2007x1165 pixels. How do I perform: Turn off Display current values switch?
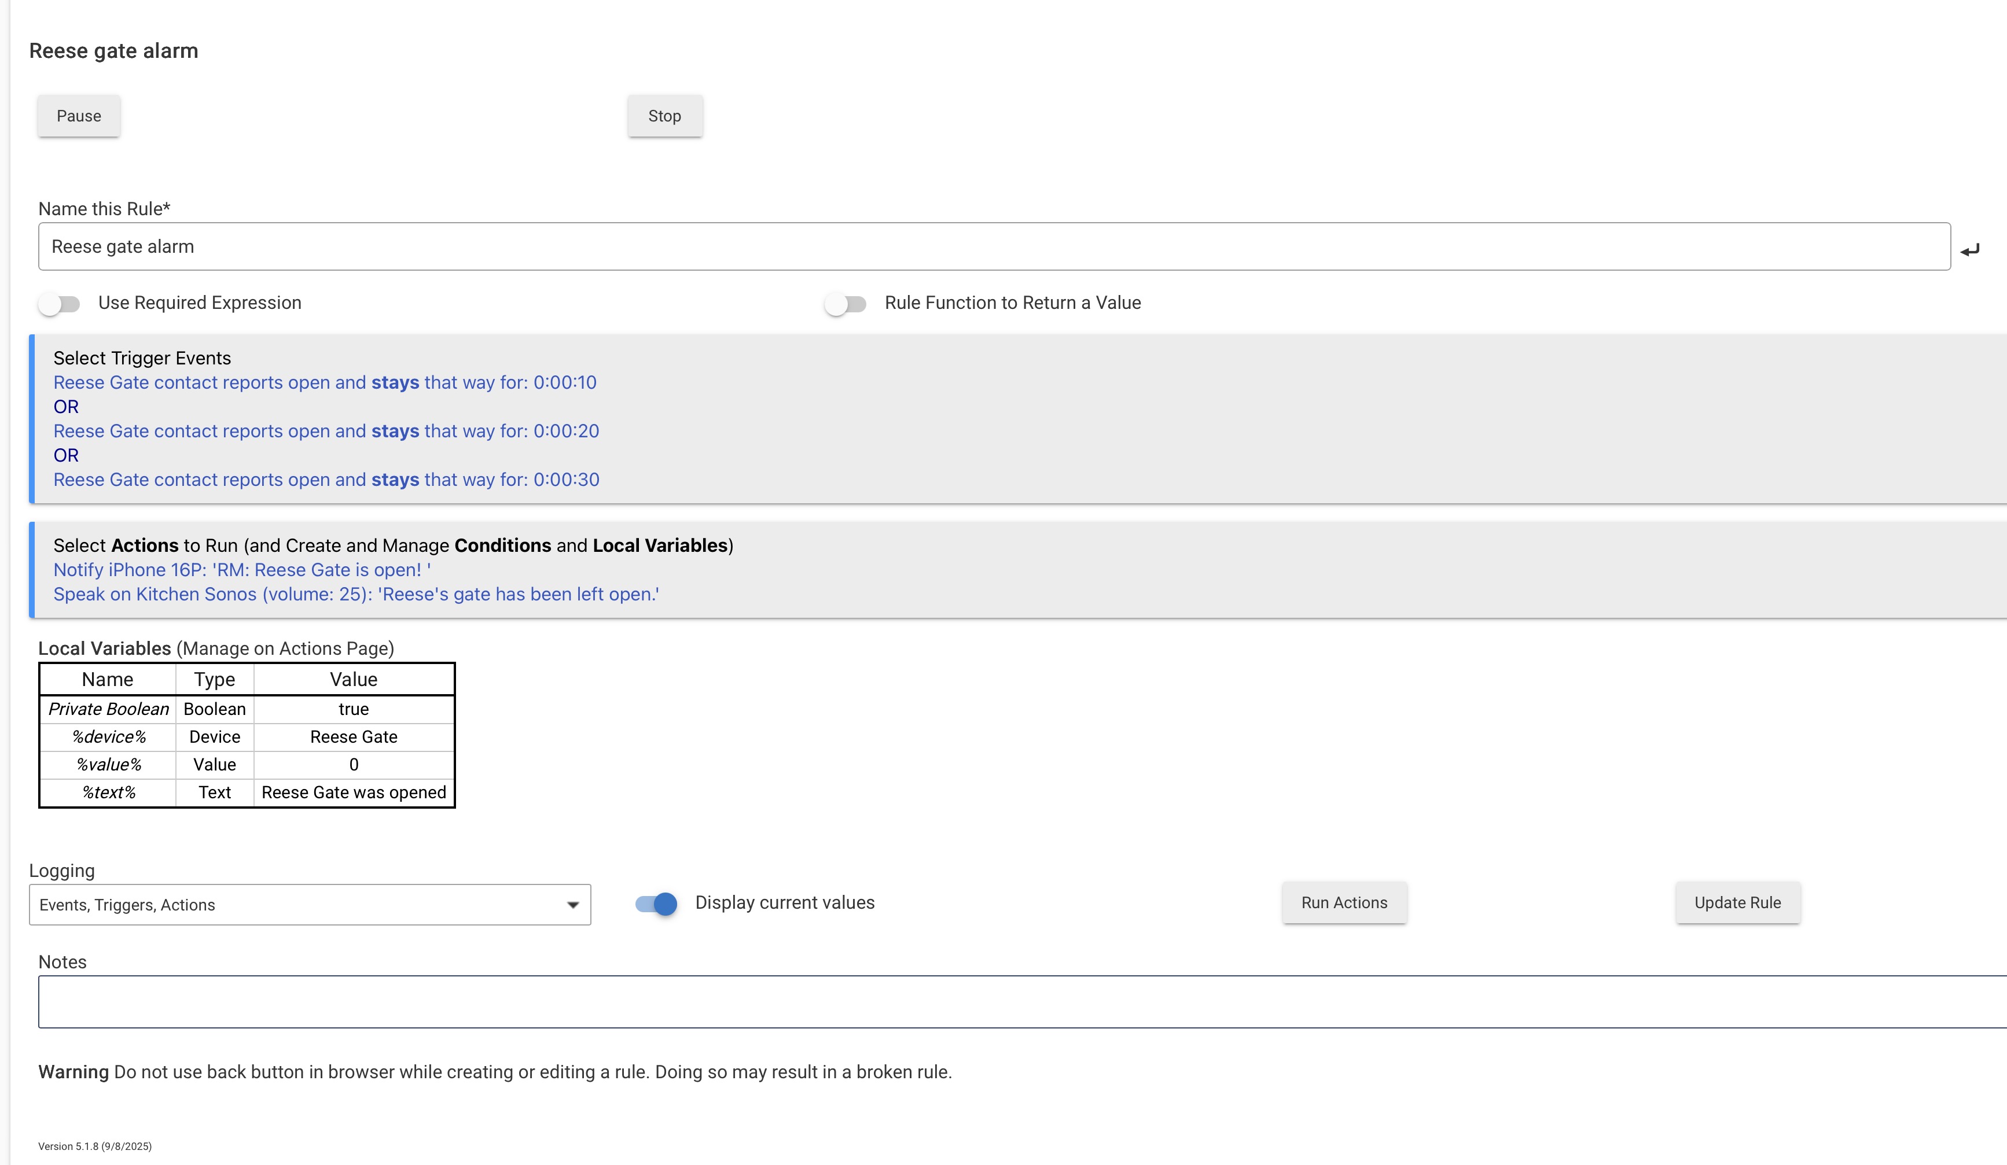656,903
